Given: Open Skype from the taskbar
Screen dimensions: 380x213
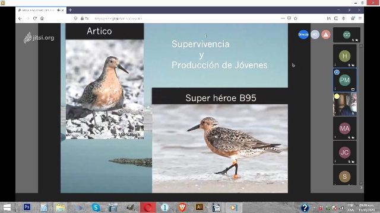Looking at the screenshot, I should pyautogui.click(x=96, y=208).
